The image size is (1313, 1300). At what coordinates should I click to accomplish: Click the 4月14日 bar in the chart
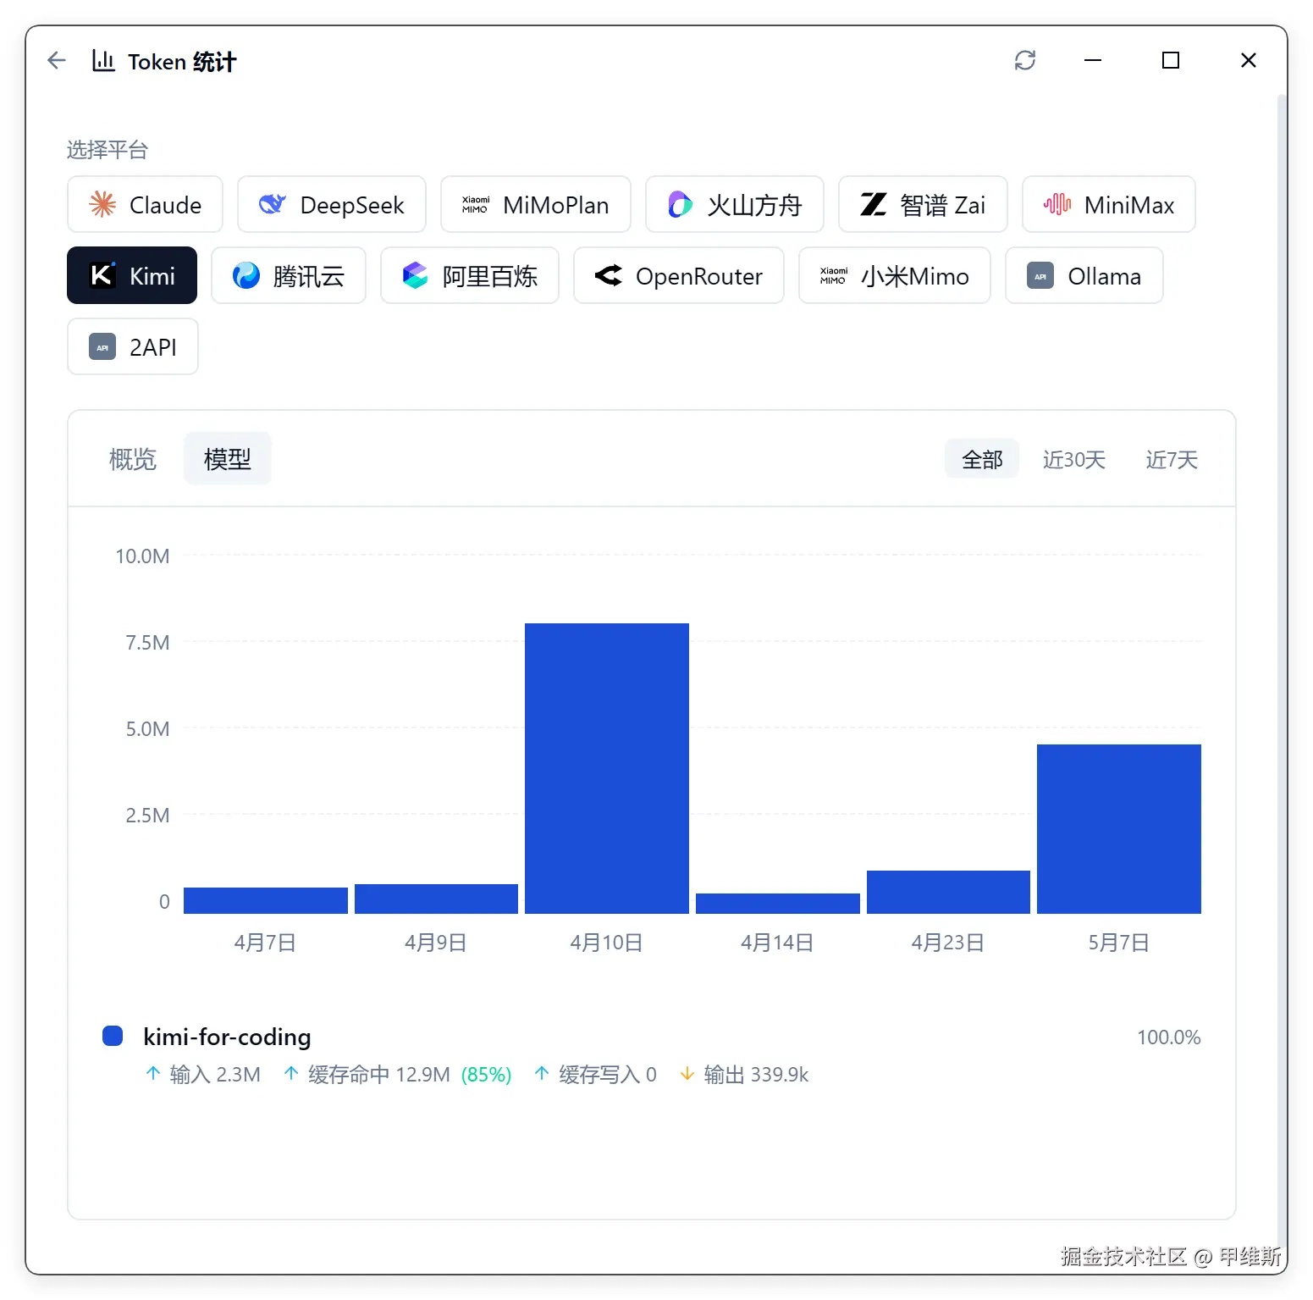(778, 904)
